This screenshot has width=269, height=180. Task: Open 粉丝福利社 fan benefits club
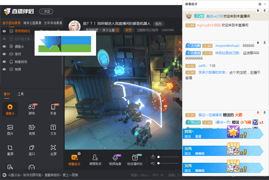coord(135,160)
